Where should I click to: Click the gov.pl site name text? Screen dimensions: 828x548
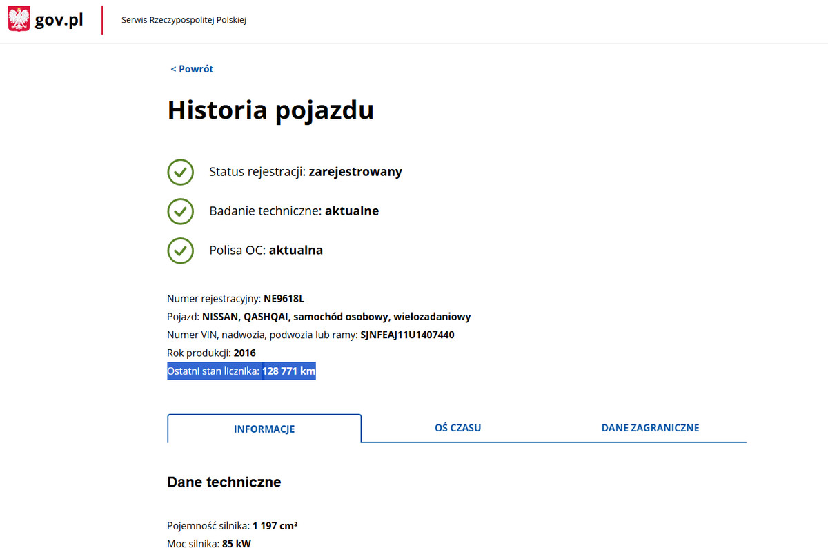click(59, 20)
